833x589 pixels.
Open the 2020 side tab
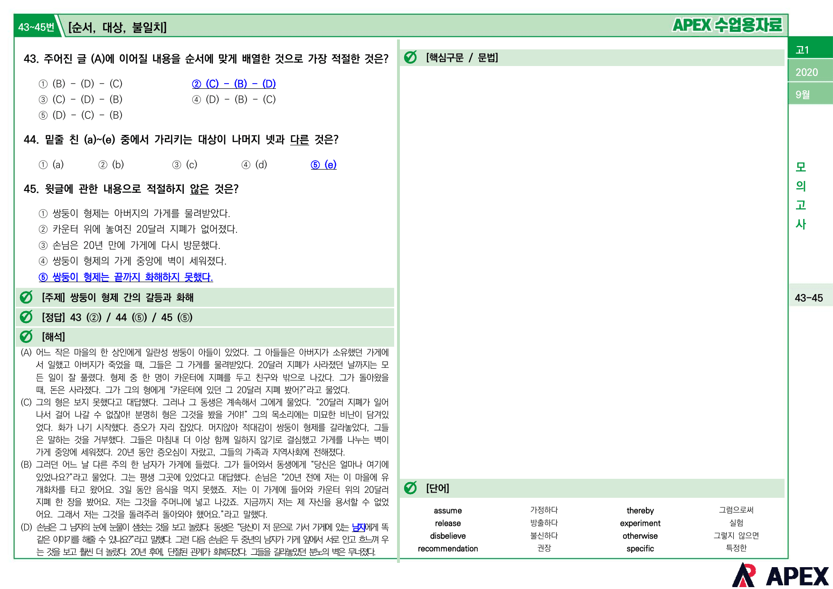coord(810,72)
